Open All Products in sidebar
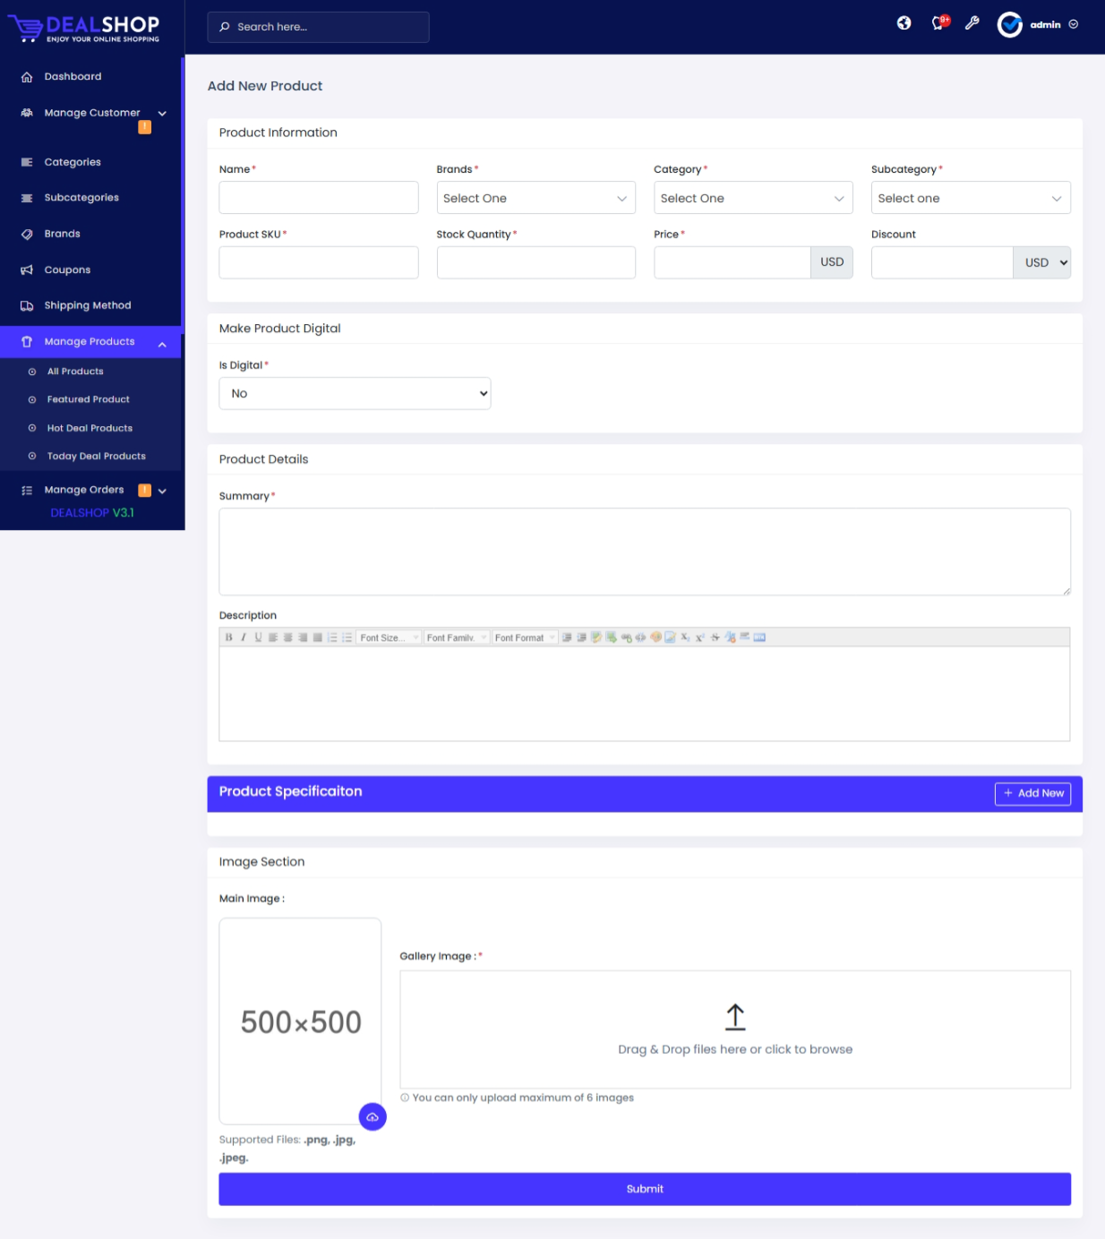1105x1239 pixels. pyautogui.click(x=75, y=372)
